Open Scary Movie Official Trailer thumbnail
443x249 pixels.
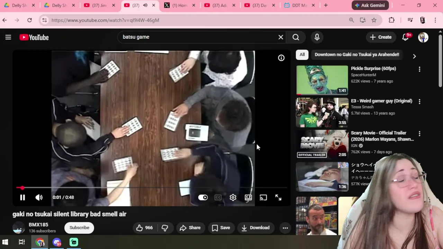(x=322, y=144)
